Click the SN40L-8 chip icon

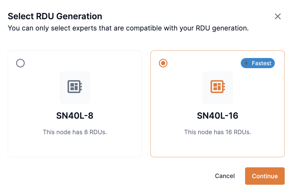click(x=75, y=87)
